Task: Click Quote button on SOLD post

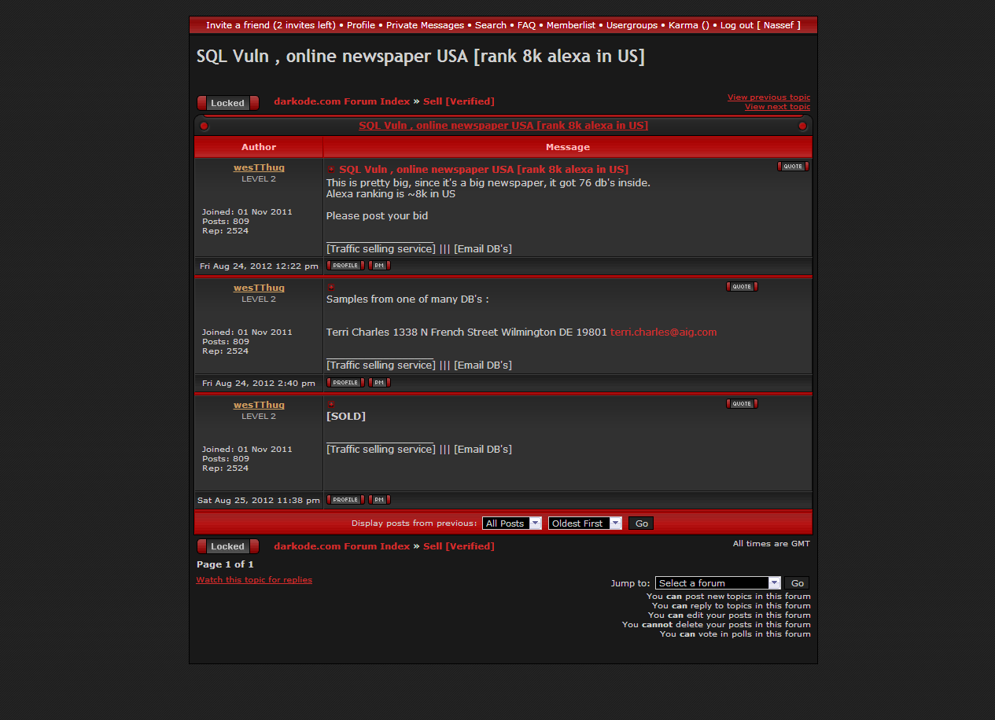Action: 741,404
